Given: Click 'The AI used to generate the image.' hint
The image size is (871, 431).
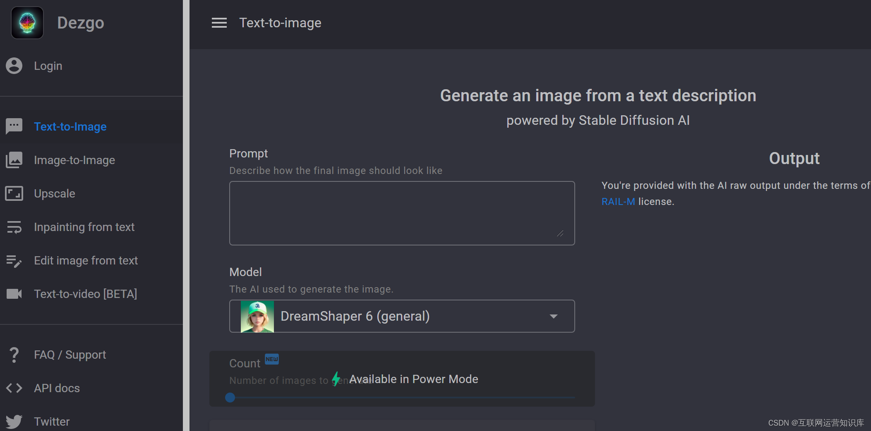Looking at the screenshot, I should (312, 289).
